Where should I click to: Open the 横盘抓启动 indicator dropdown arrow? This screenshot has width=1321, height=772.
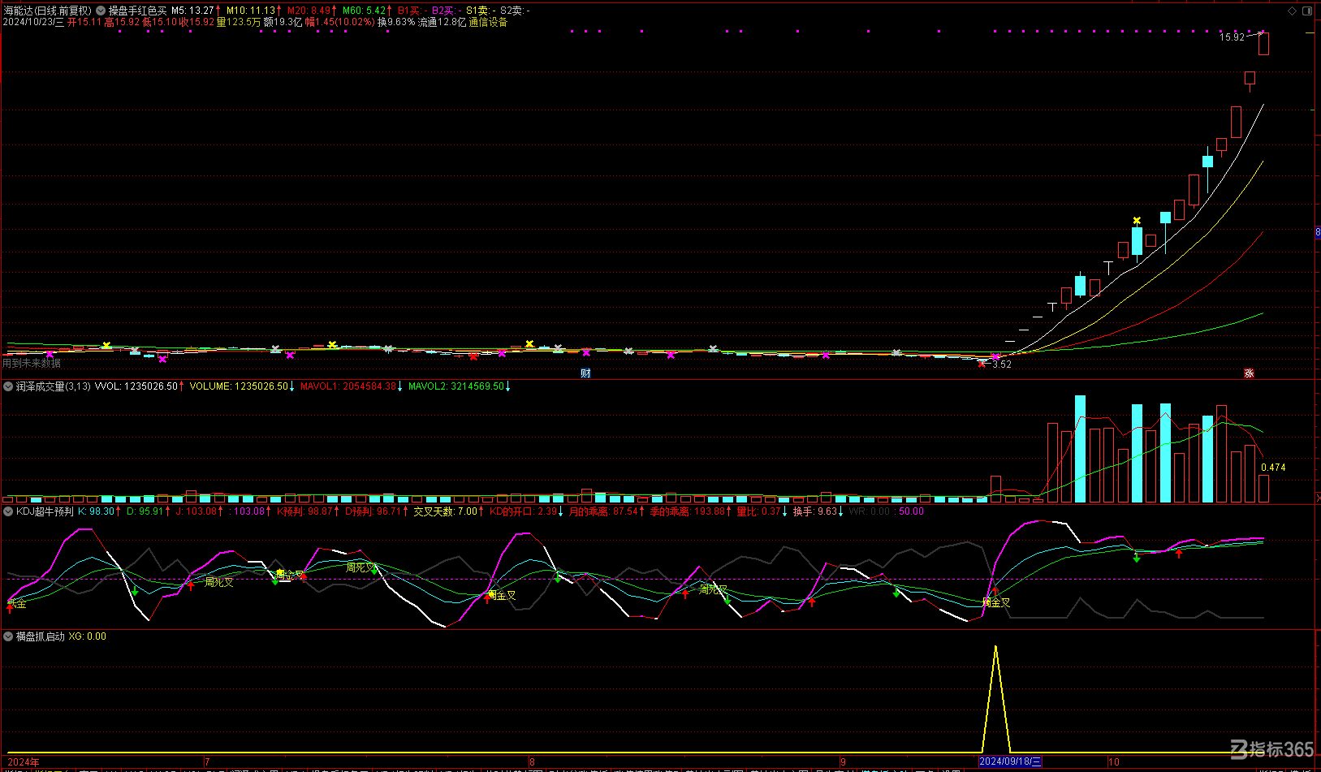8,636
